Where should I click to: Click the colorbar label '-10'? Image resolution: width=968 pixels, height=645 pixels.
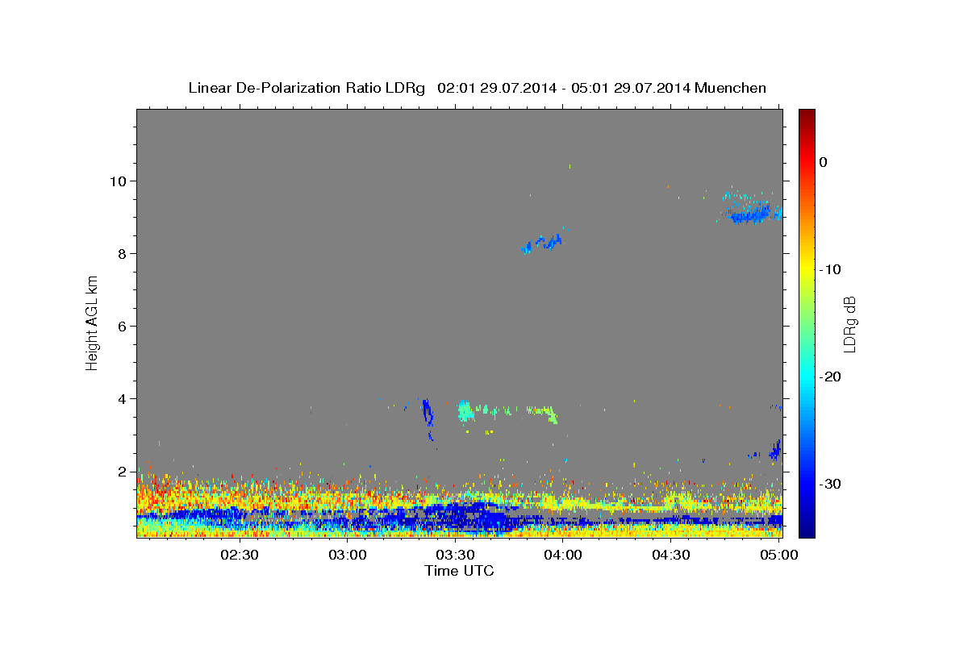pyautogui.click(x=830, y=269)
